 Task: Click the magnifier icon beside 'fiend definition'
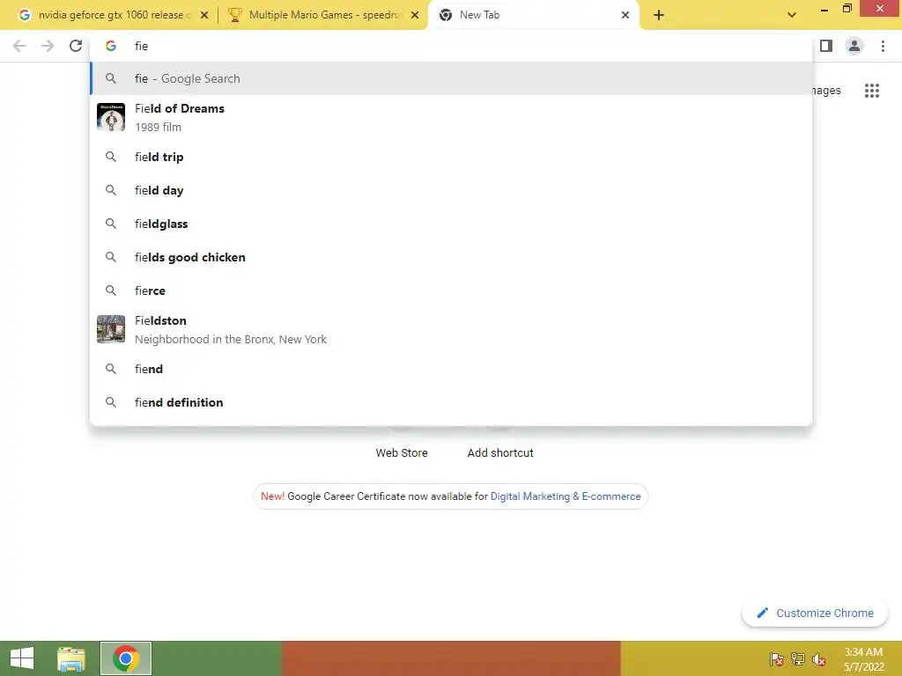point(111,402)
